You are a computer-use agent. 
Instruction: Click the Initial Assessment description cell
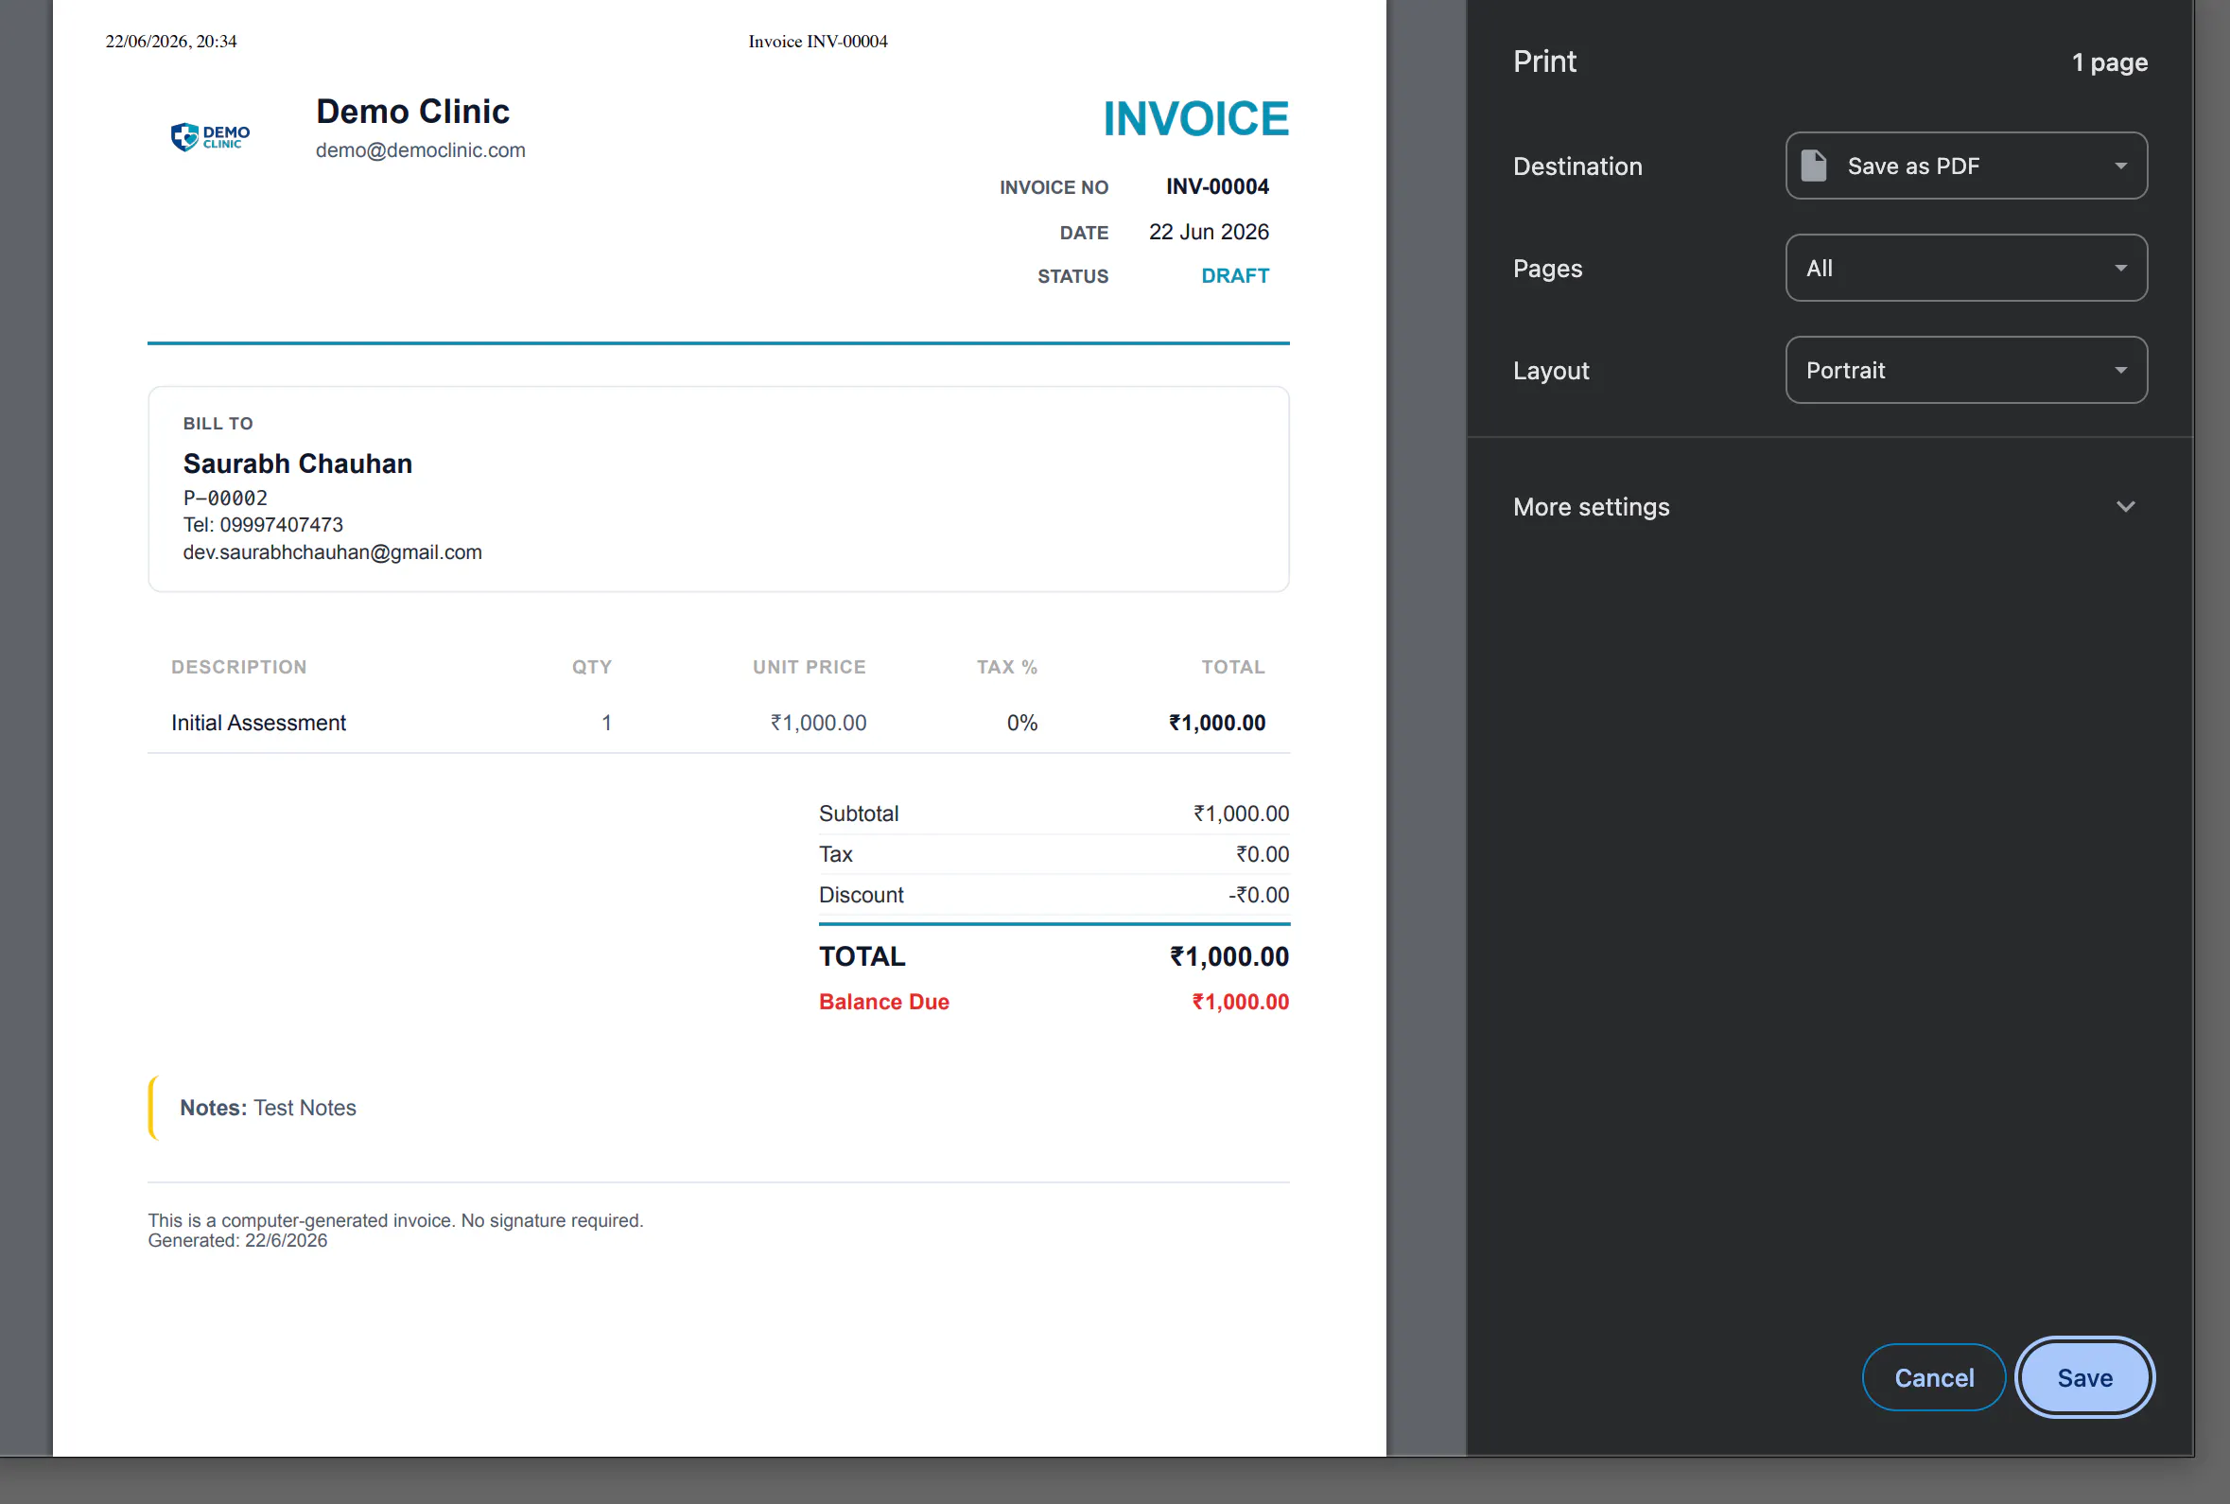pyautogui.click(x=258, y=723)
